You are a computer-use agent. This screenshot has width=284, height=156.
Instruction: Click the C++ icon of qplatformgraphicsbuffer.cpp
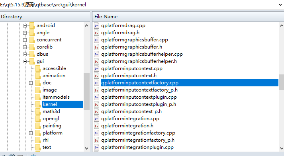[x=96, y=40]
